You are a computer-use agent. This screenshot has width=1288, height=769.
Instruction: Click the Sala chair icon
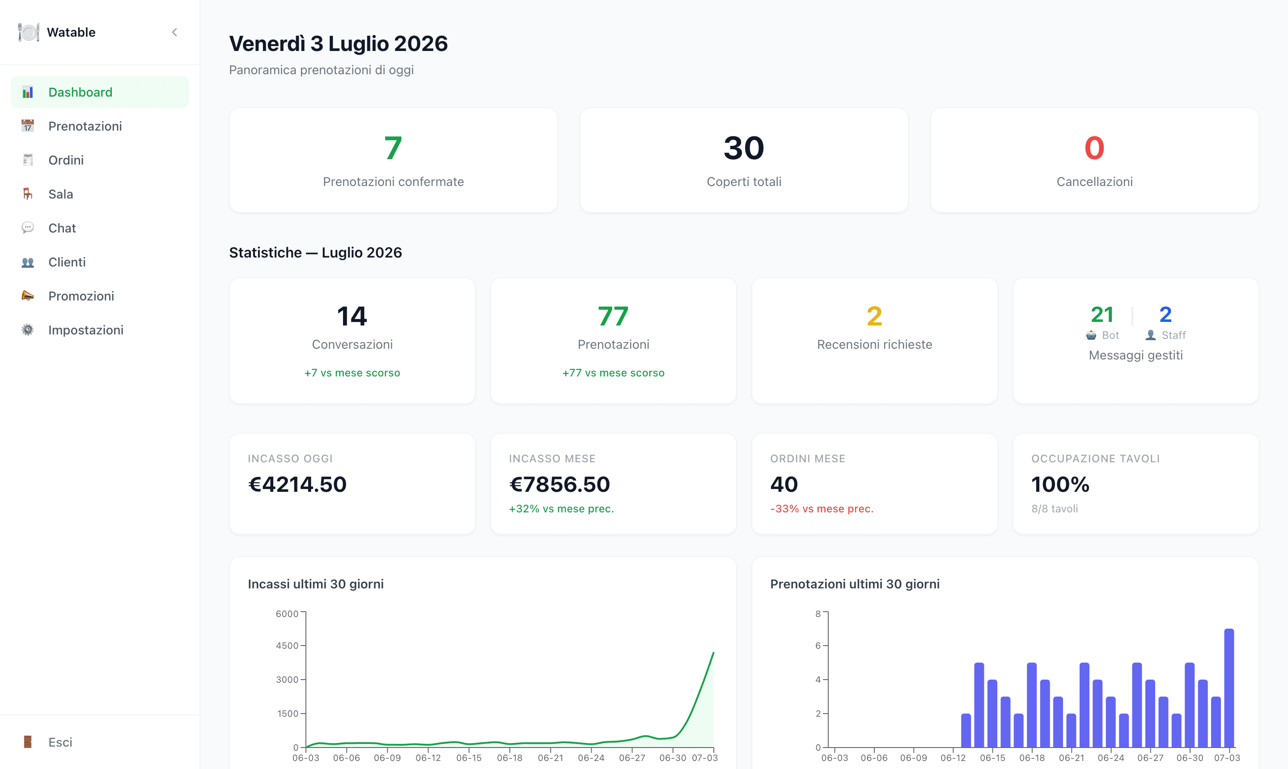point(28,194)
